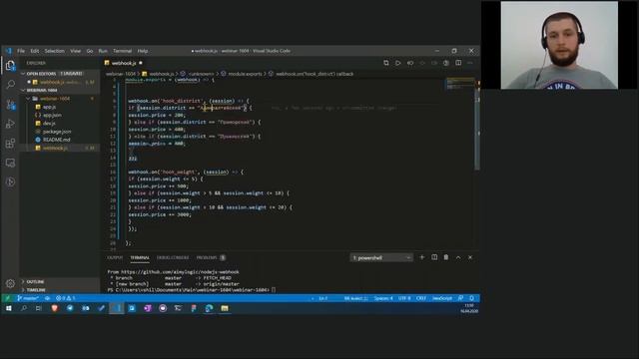Screen dimensions: 639x359
Task: Select webhook.js under Open Editors
Action: (x=60, y=82)
